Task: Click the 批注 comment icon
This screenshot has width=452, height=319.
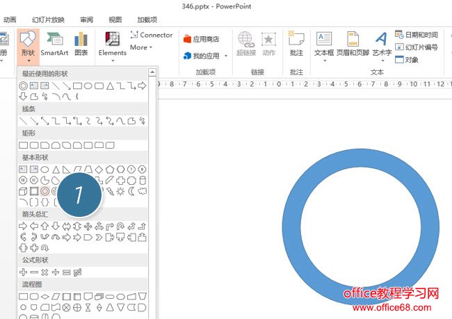Action: click(x=296, y=43)
